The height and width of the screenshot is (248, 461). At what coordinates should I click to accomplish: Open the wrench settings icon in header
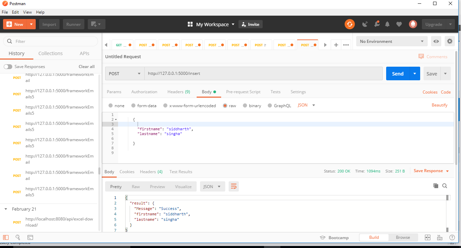377,24
